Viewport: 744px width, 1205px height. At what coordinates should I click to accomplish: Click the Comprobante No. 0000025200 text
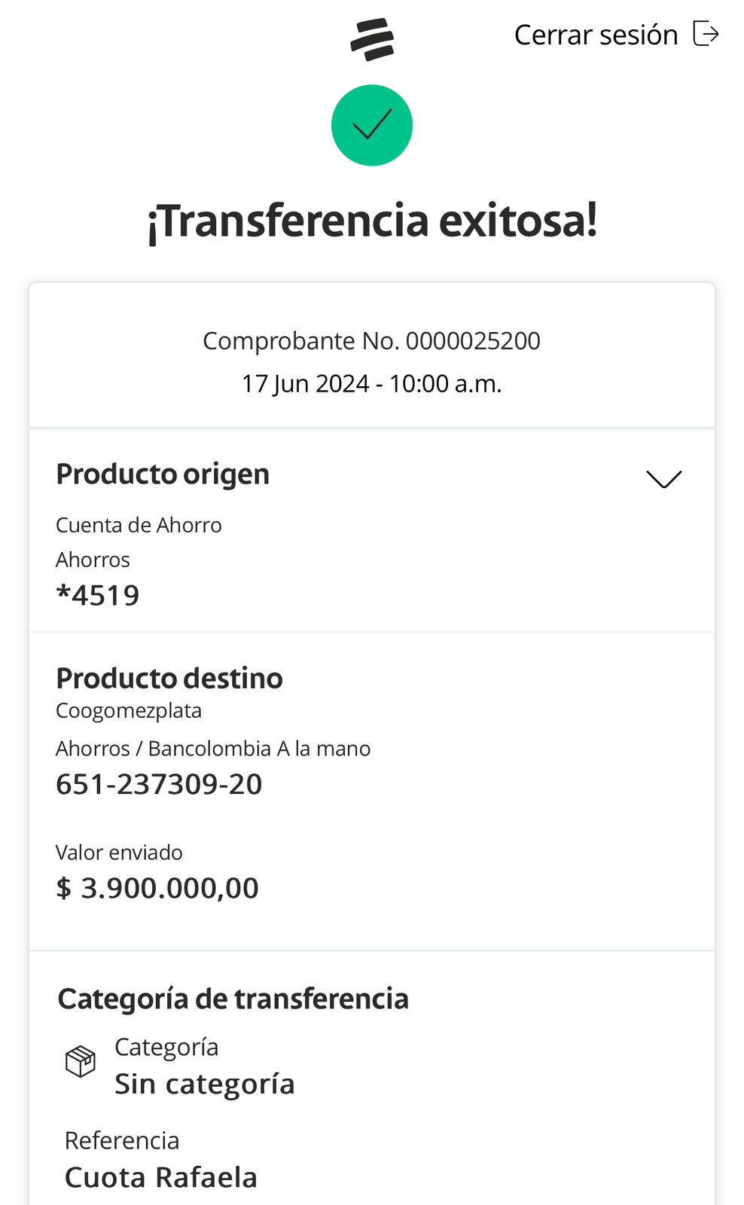371,340
